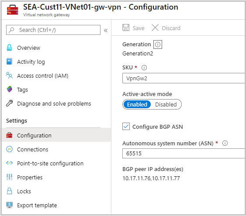Image resolution: width=246 pixels, height=216 pixels.
Task: Click the Export template download icon
Action: click(10, 205)
